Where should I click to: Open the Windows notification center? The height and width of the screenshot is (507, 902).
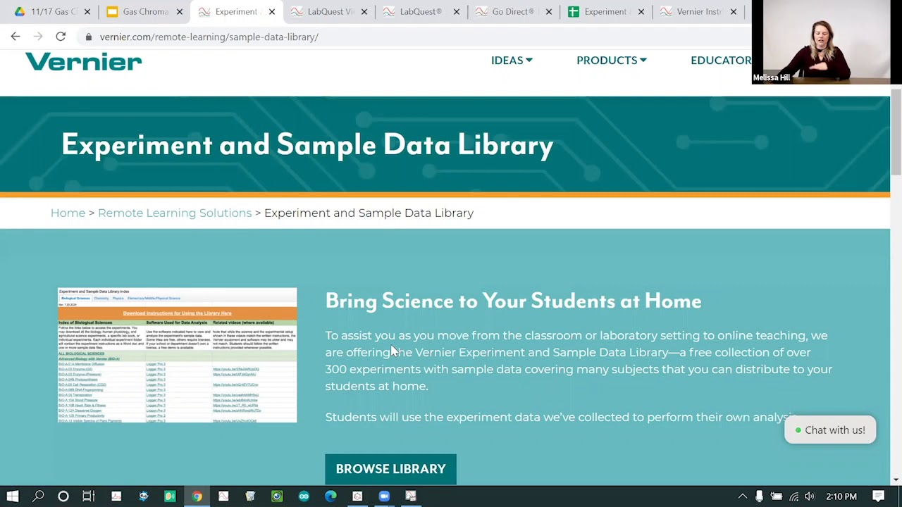(879, 496)
